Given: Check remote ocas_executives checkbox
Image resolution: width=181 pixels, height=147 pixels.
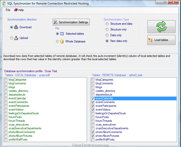Looking at the screenshot, I should tap(93, 125).
